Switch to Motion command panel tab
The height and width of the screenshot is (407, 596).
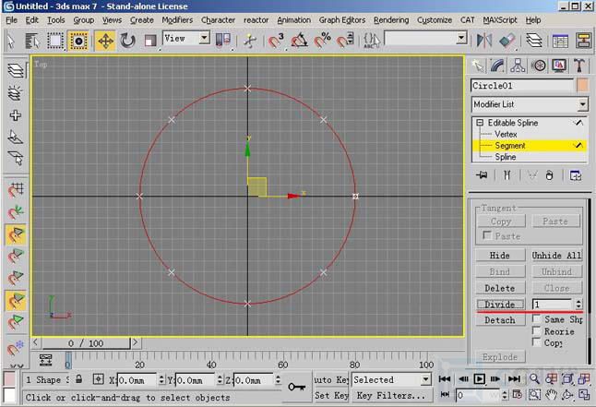[538, 66]
